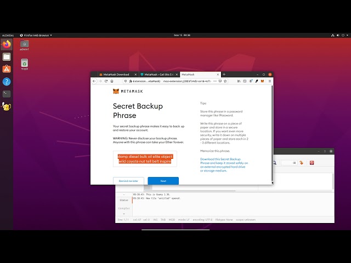351x263 pixels.
Task: Click the Geany toolbar line number field
Action: click(289, 163)
